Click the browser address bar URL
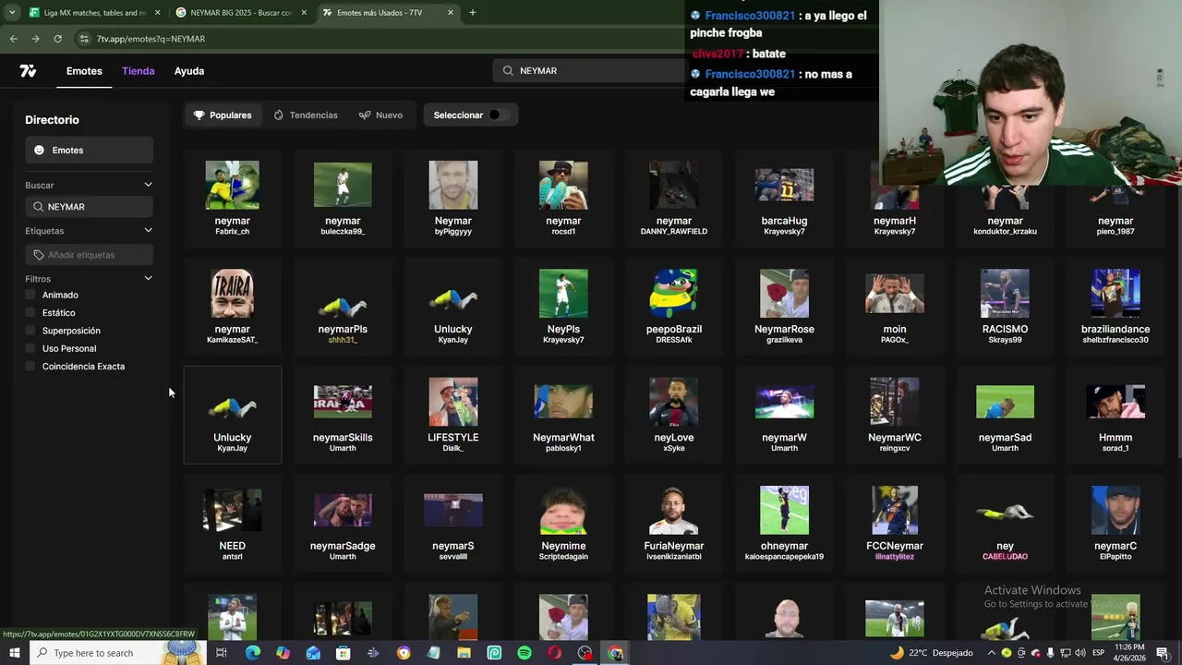The image size is (1182, 665). pos(151,39)
